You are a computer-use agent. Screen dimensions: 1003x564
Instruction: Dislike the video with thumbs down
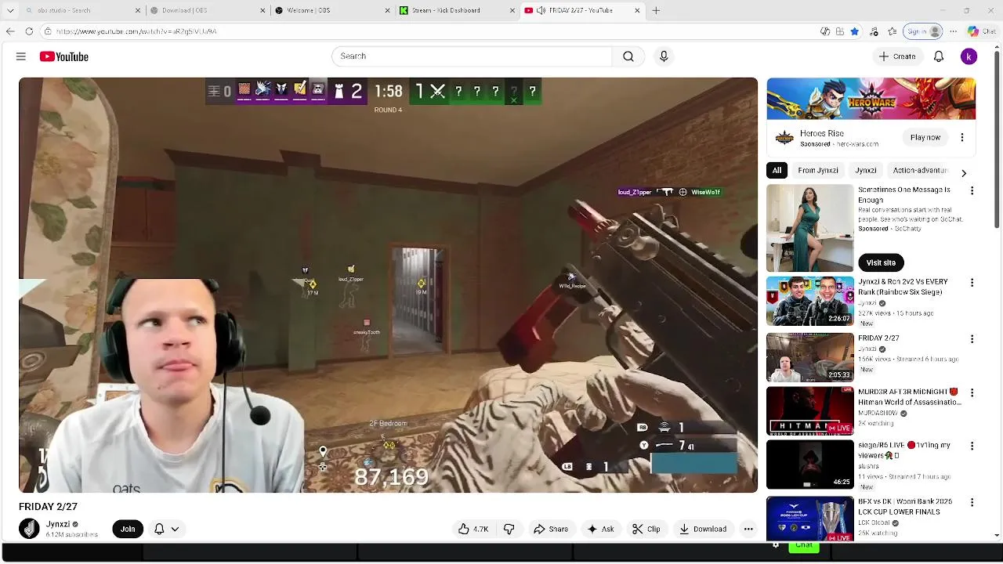point(509,529)
